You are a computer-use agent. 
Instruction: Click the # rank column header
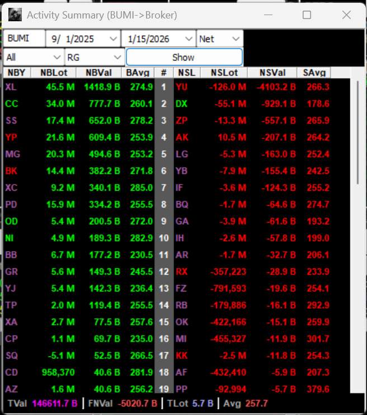coord(164,73)
